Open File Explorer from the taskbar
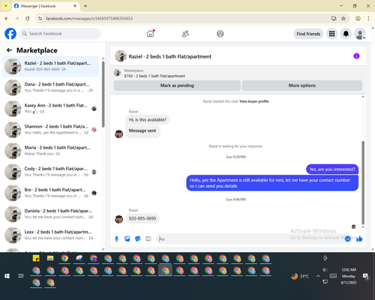The width and height of the screenshot is (375, 300). pyautogui.click(x=50, y=258)
